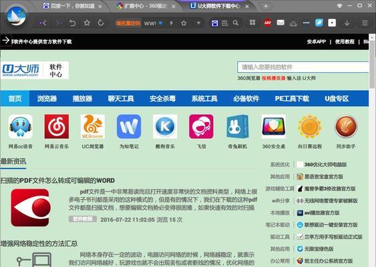Open the UC浏览器 app icon

click(93, 127)
